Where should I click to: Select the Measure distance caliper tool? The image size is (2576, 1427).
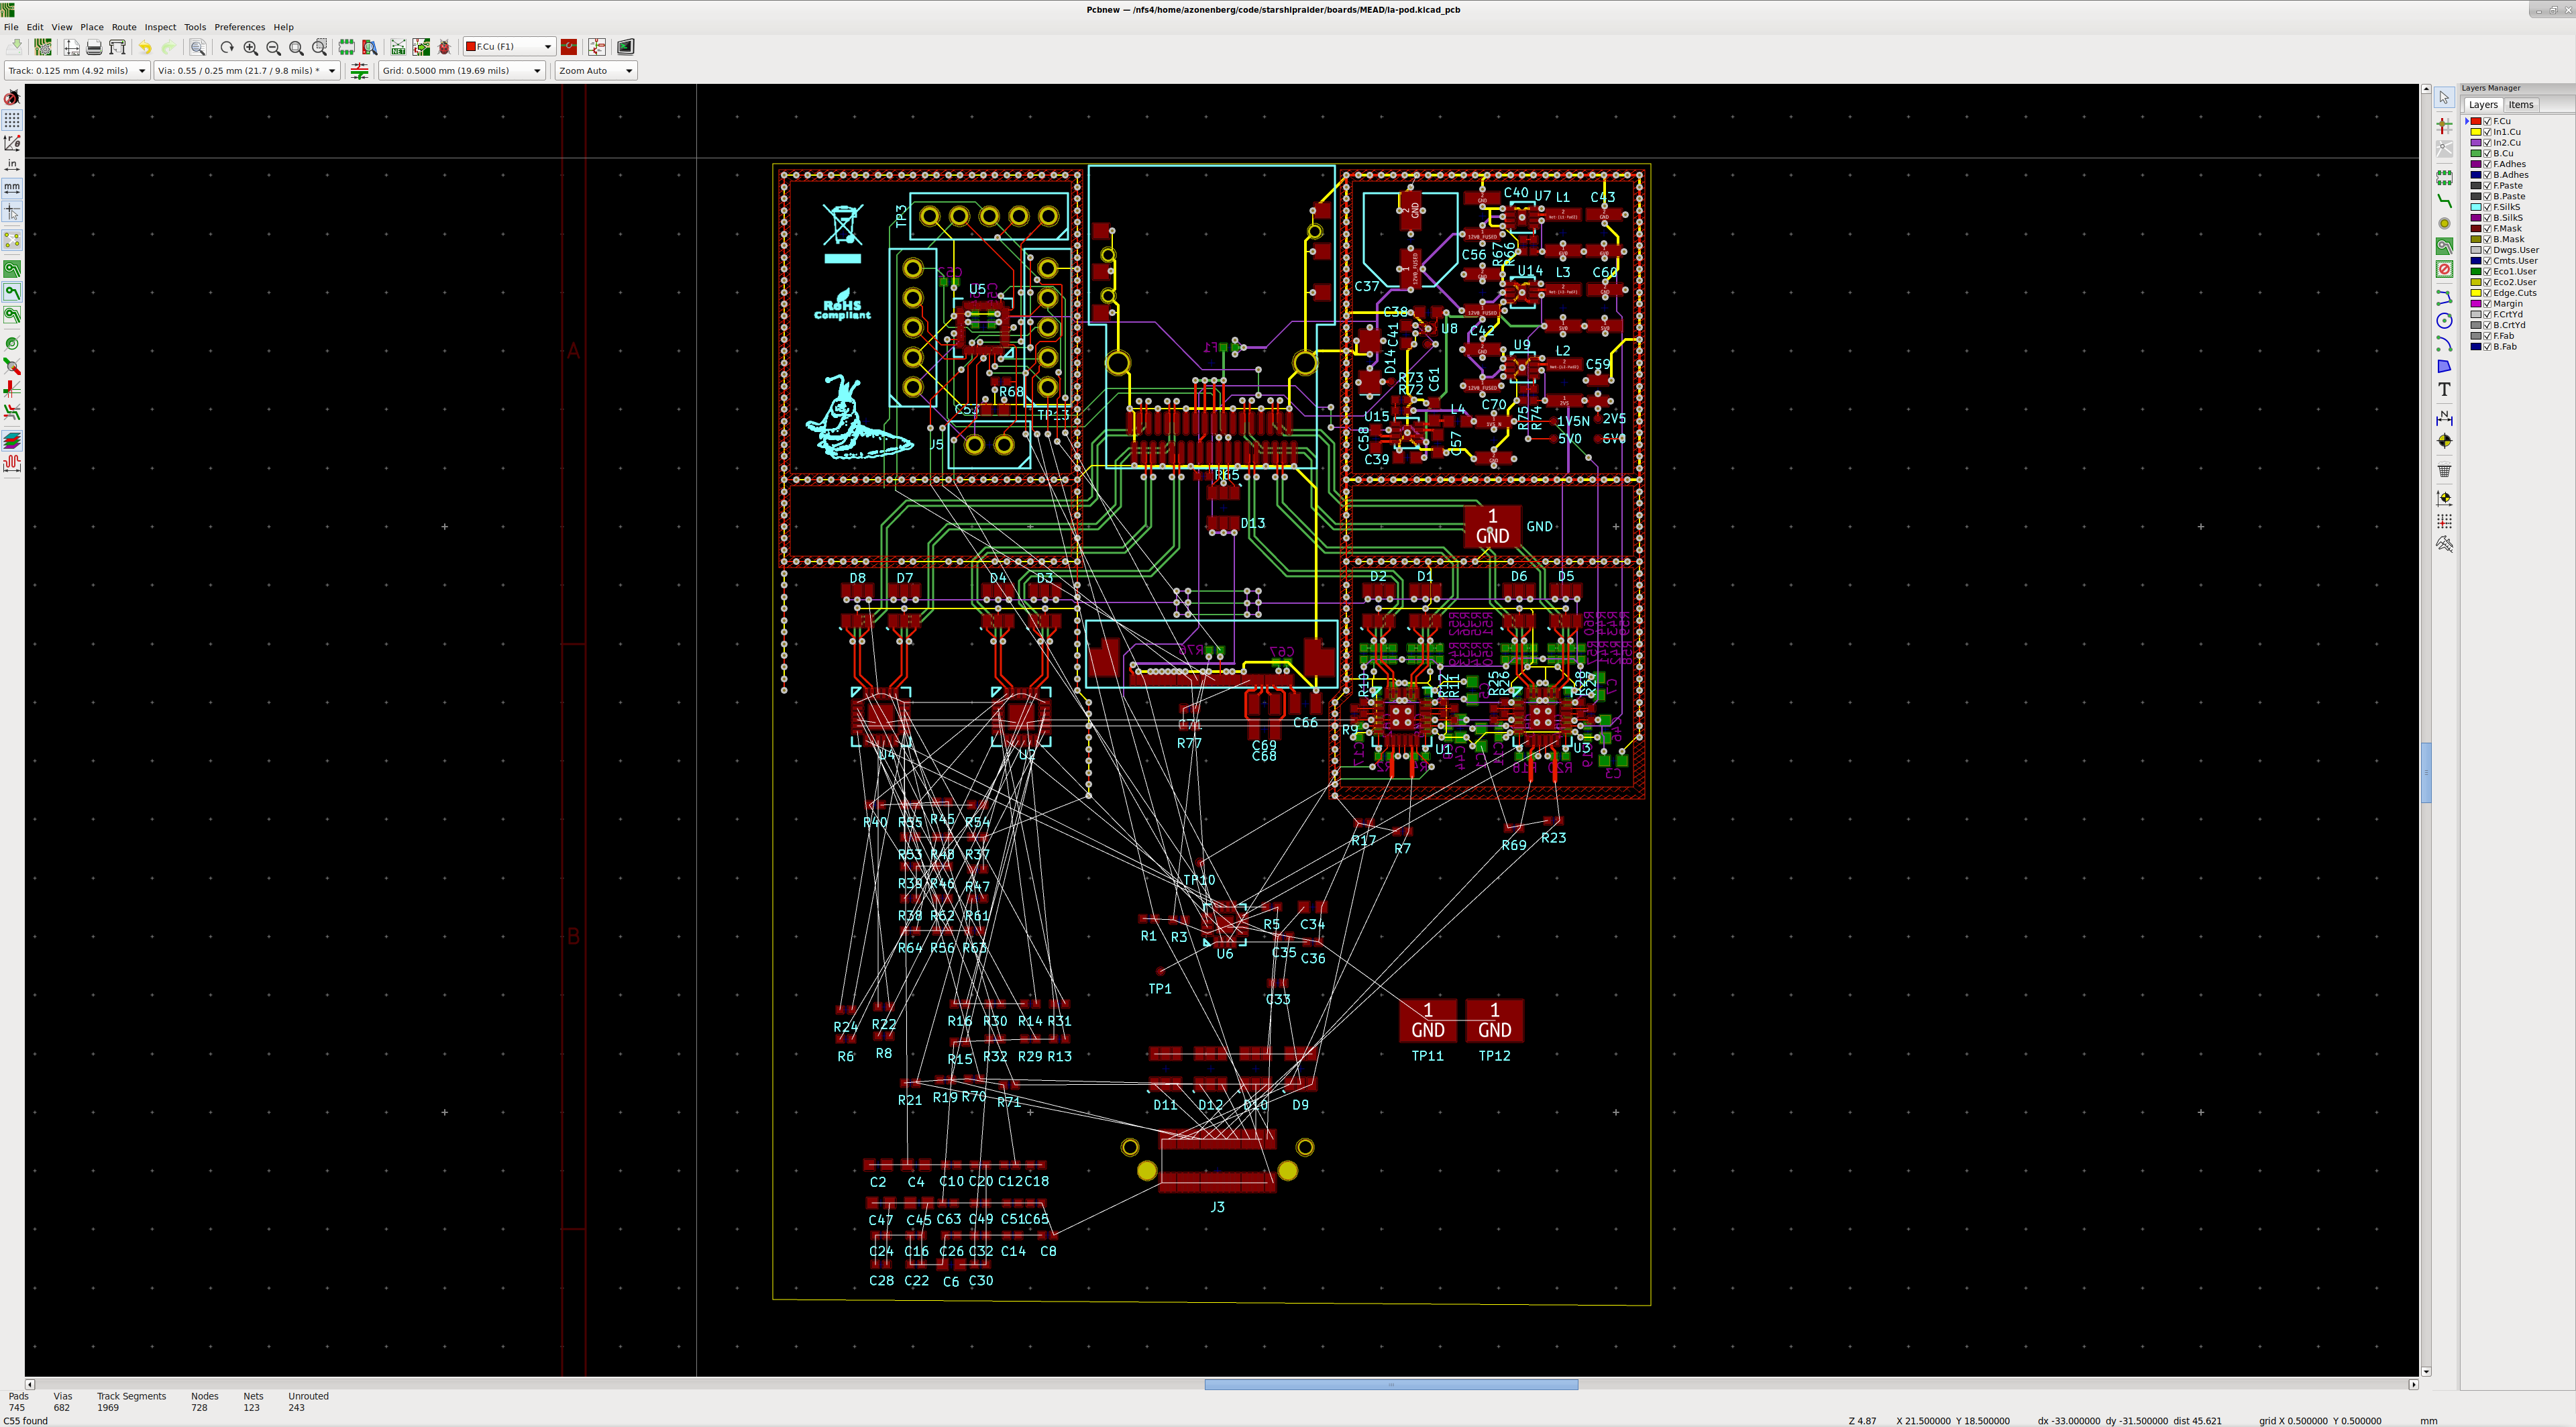click(x=2444, y=544)
